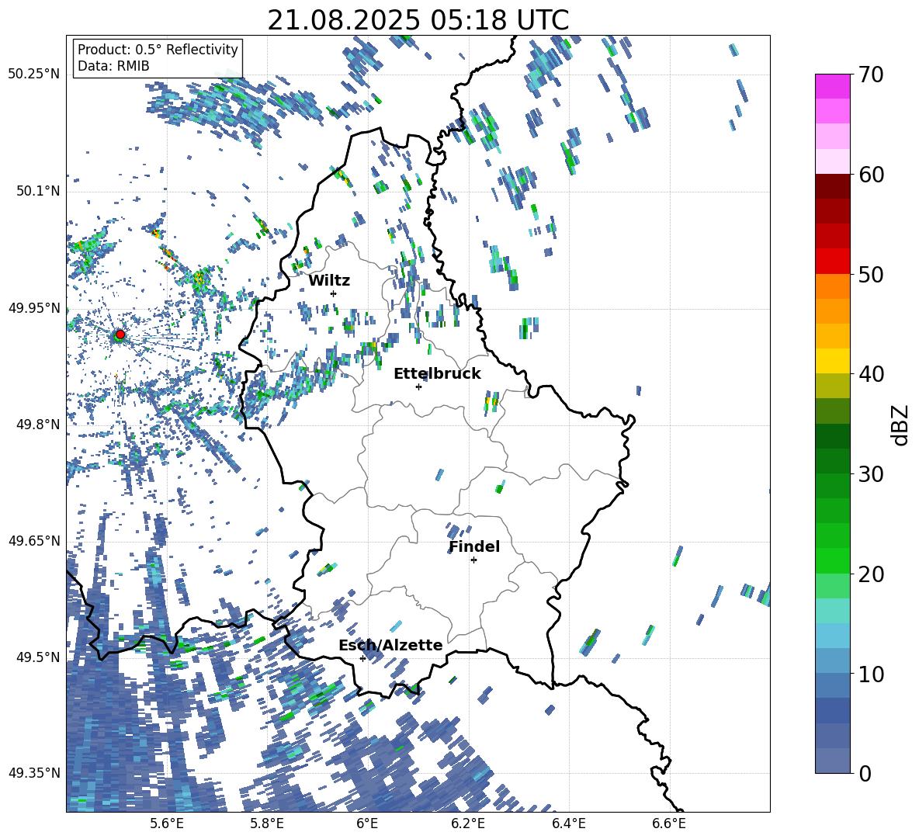
Task: Click the latitude label 49.65°N
Action: pos(34,540)
